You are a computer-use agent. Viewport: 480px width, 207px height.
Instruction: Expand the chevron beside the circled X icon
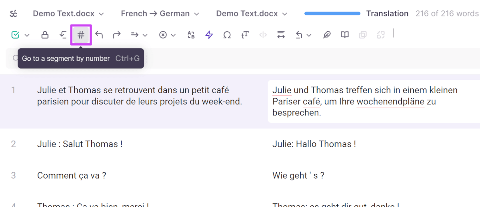173,35
